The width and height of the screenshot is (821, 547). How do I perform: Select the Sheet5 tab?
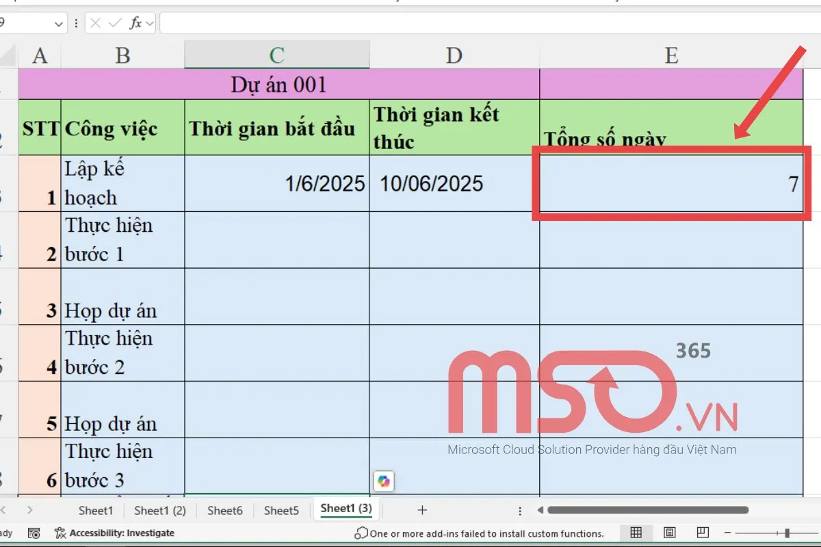(x=281, y=510)
